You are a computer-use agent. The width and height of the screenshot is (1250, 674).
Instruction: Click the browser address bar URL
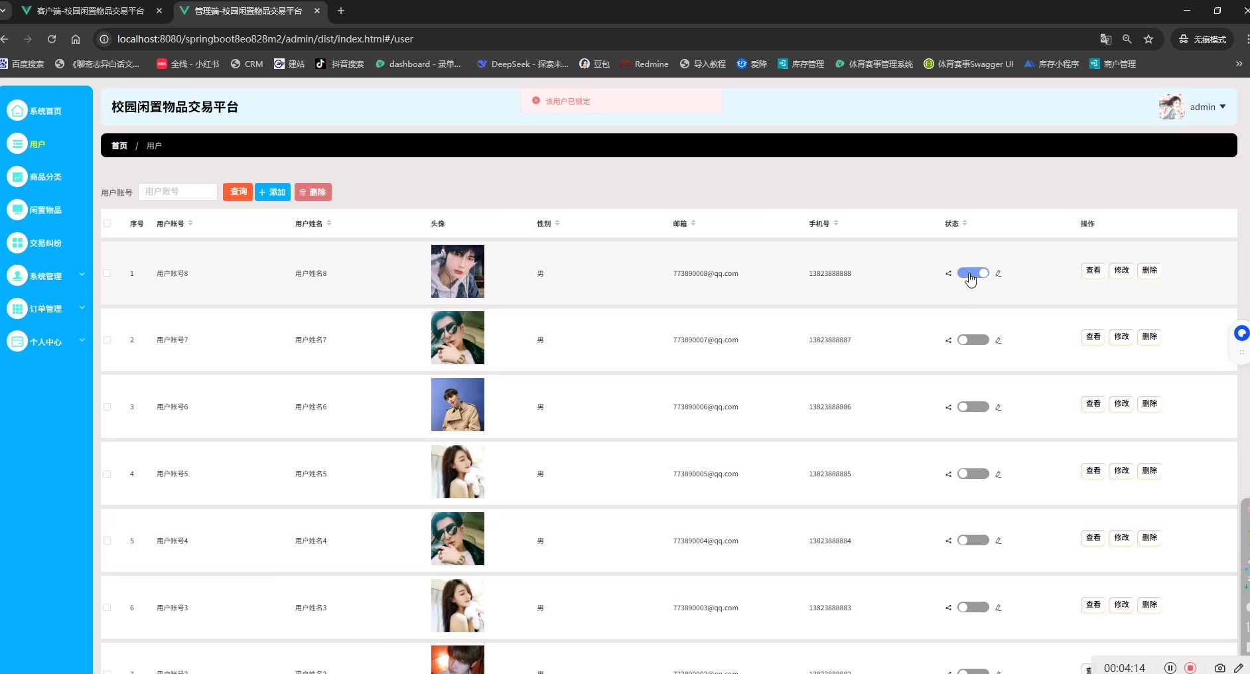tap(265, 39)
